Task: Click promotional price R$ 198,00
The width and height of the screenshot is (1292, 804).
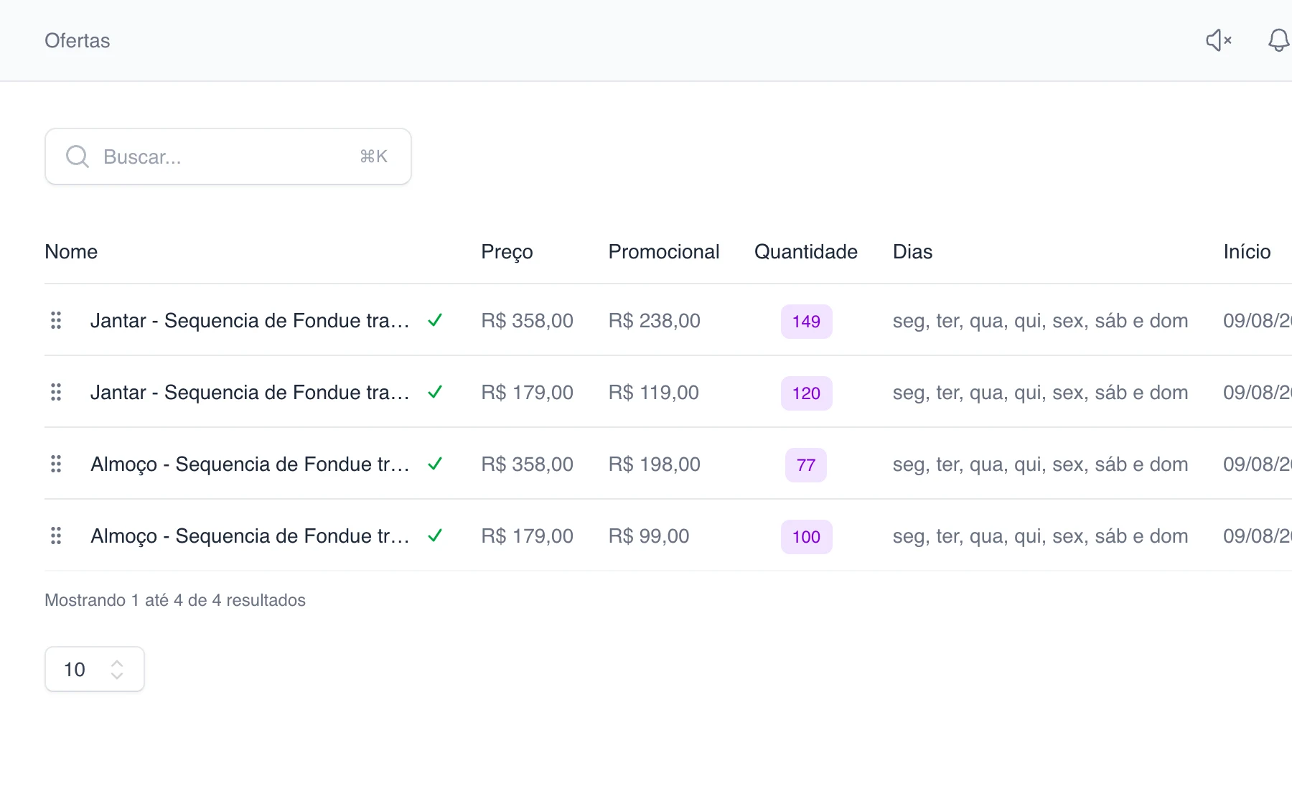Action: 655,464
